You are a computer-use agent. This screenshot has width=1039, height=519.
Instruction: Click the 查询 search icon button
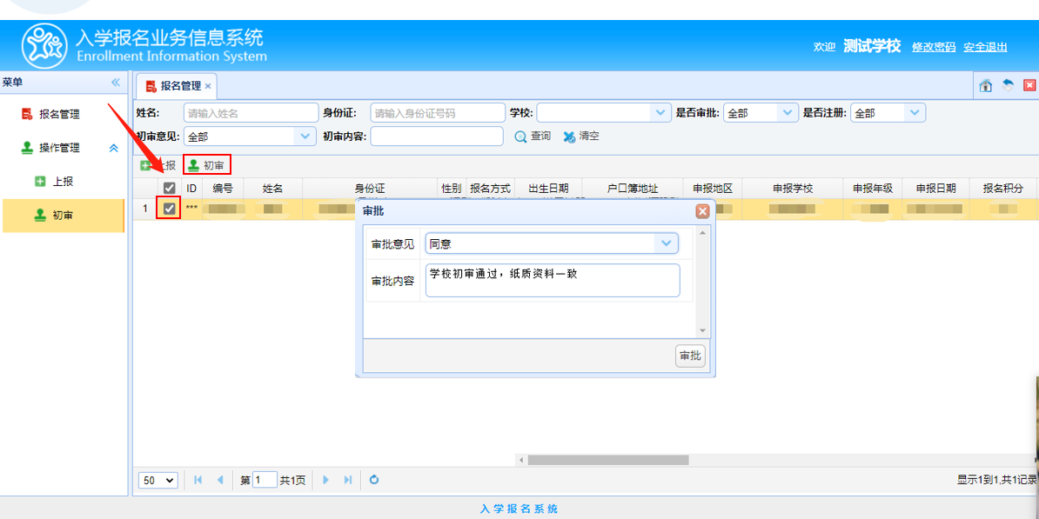coord(521,136)
